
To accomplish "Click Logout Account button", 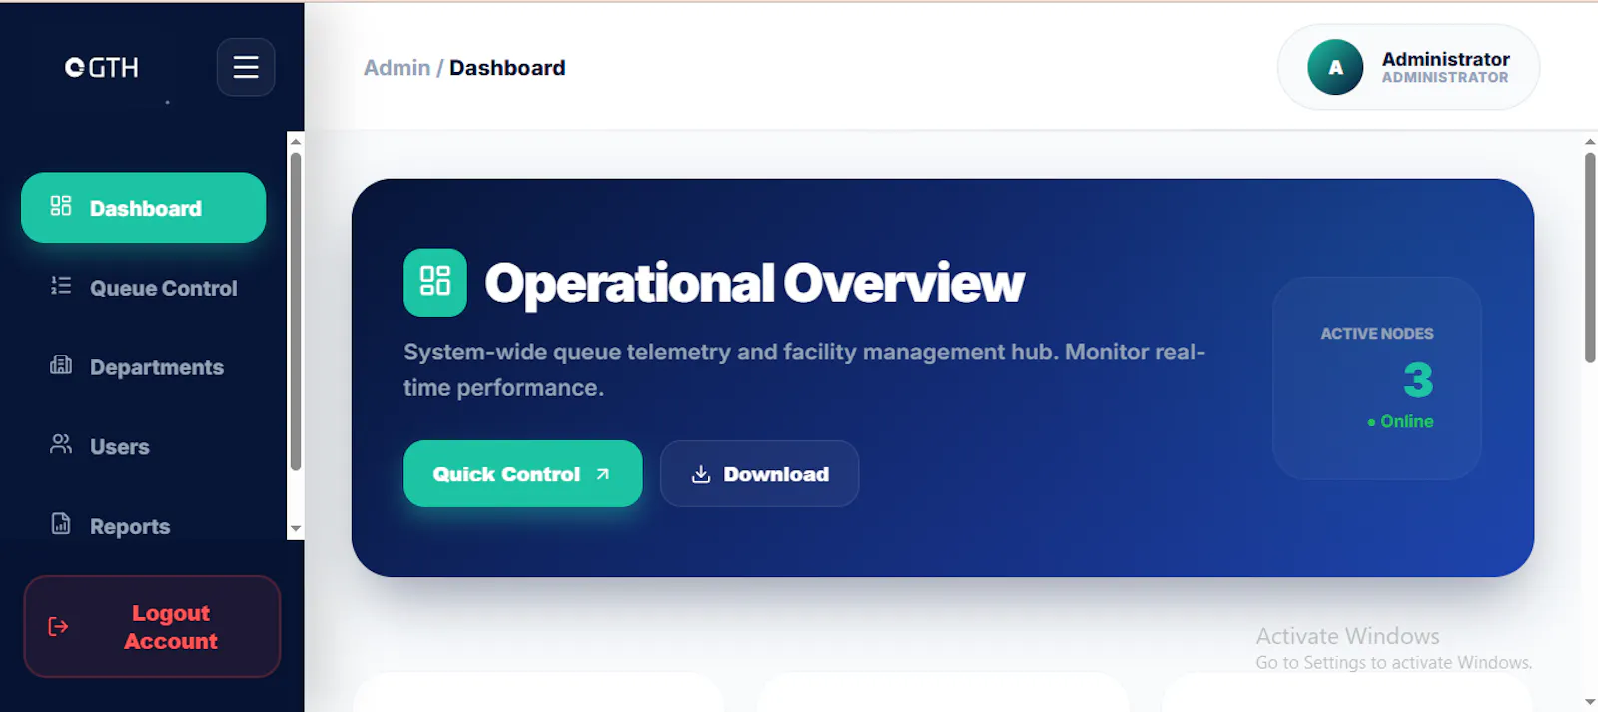I will point(152,627).
